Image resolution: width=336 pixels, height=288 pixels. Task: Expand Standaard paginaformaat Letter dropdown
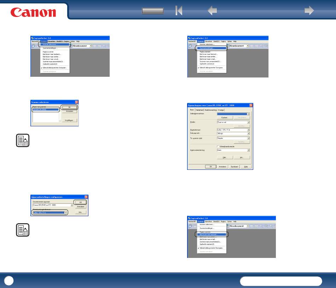[65, 213]
